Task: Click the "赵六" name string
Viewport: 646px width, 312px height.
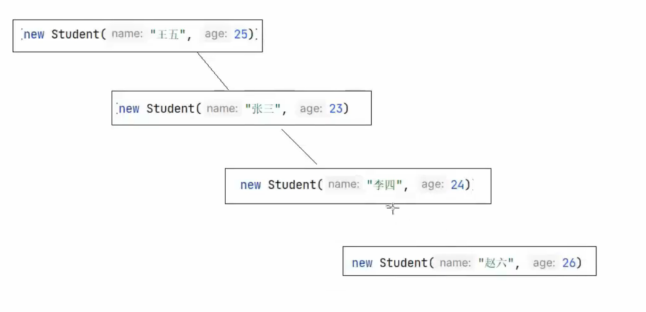Action: coord(496,263)
